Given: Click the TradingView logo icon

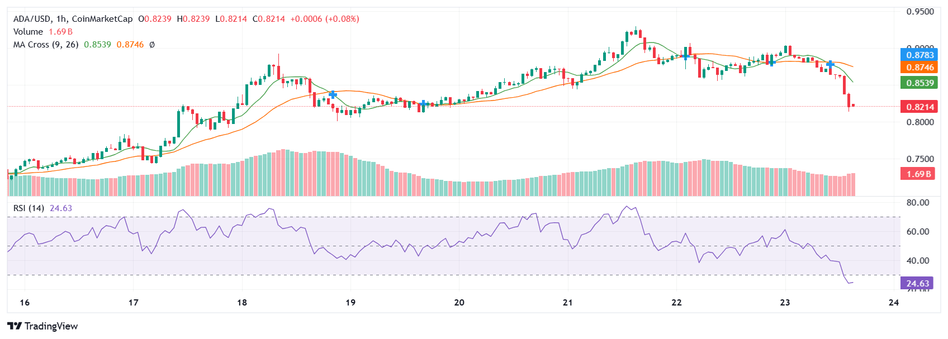Looking at the screenshot, I should click(15, 326).
